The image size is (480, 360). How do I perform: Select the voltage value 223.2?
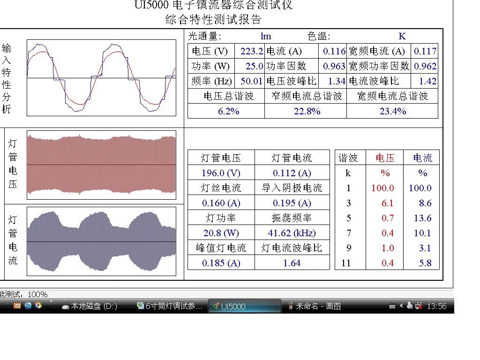(x=251, y=51)
